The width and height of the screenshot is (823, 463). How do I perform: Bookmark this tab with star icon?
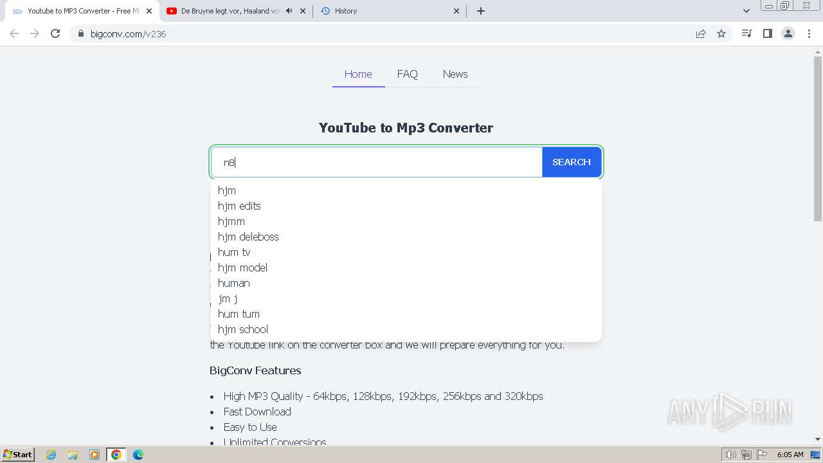[x=721, y=33]
